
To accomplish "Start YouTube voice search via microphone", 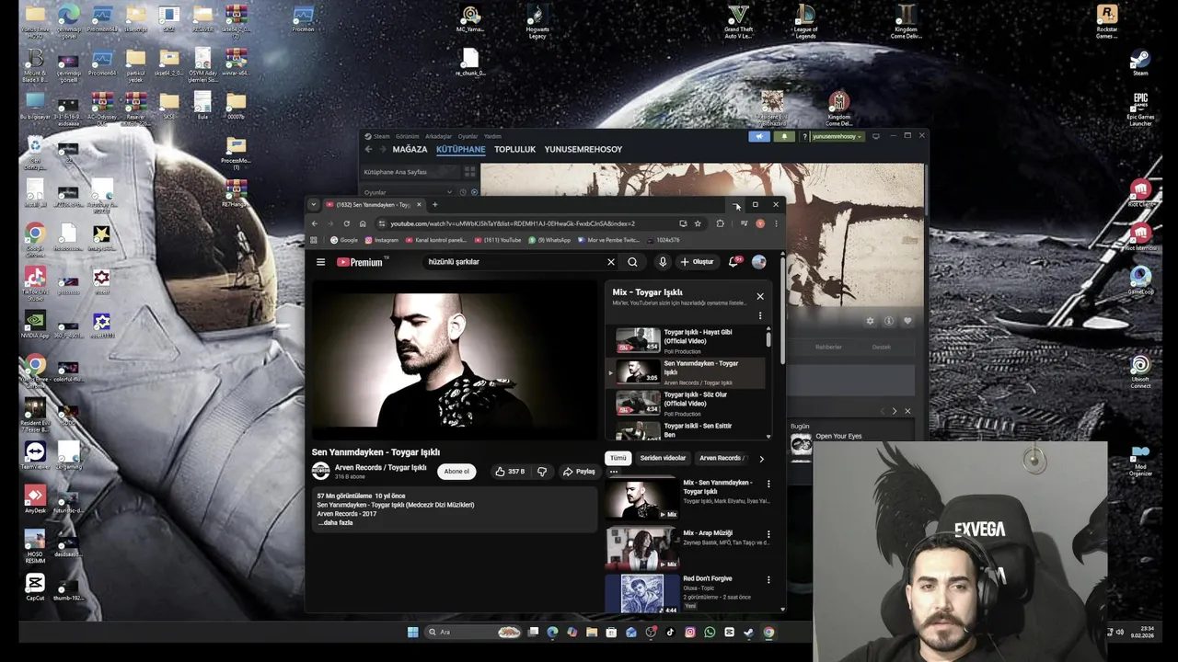I will (662, 262).
